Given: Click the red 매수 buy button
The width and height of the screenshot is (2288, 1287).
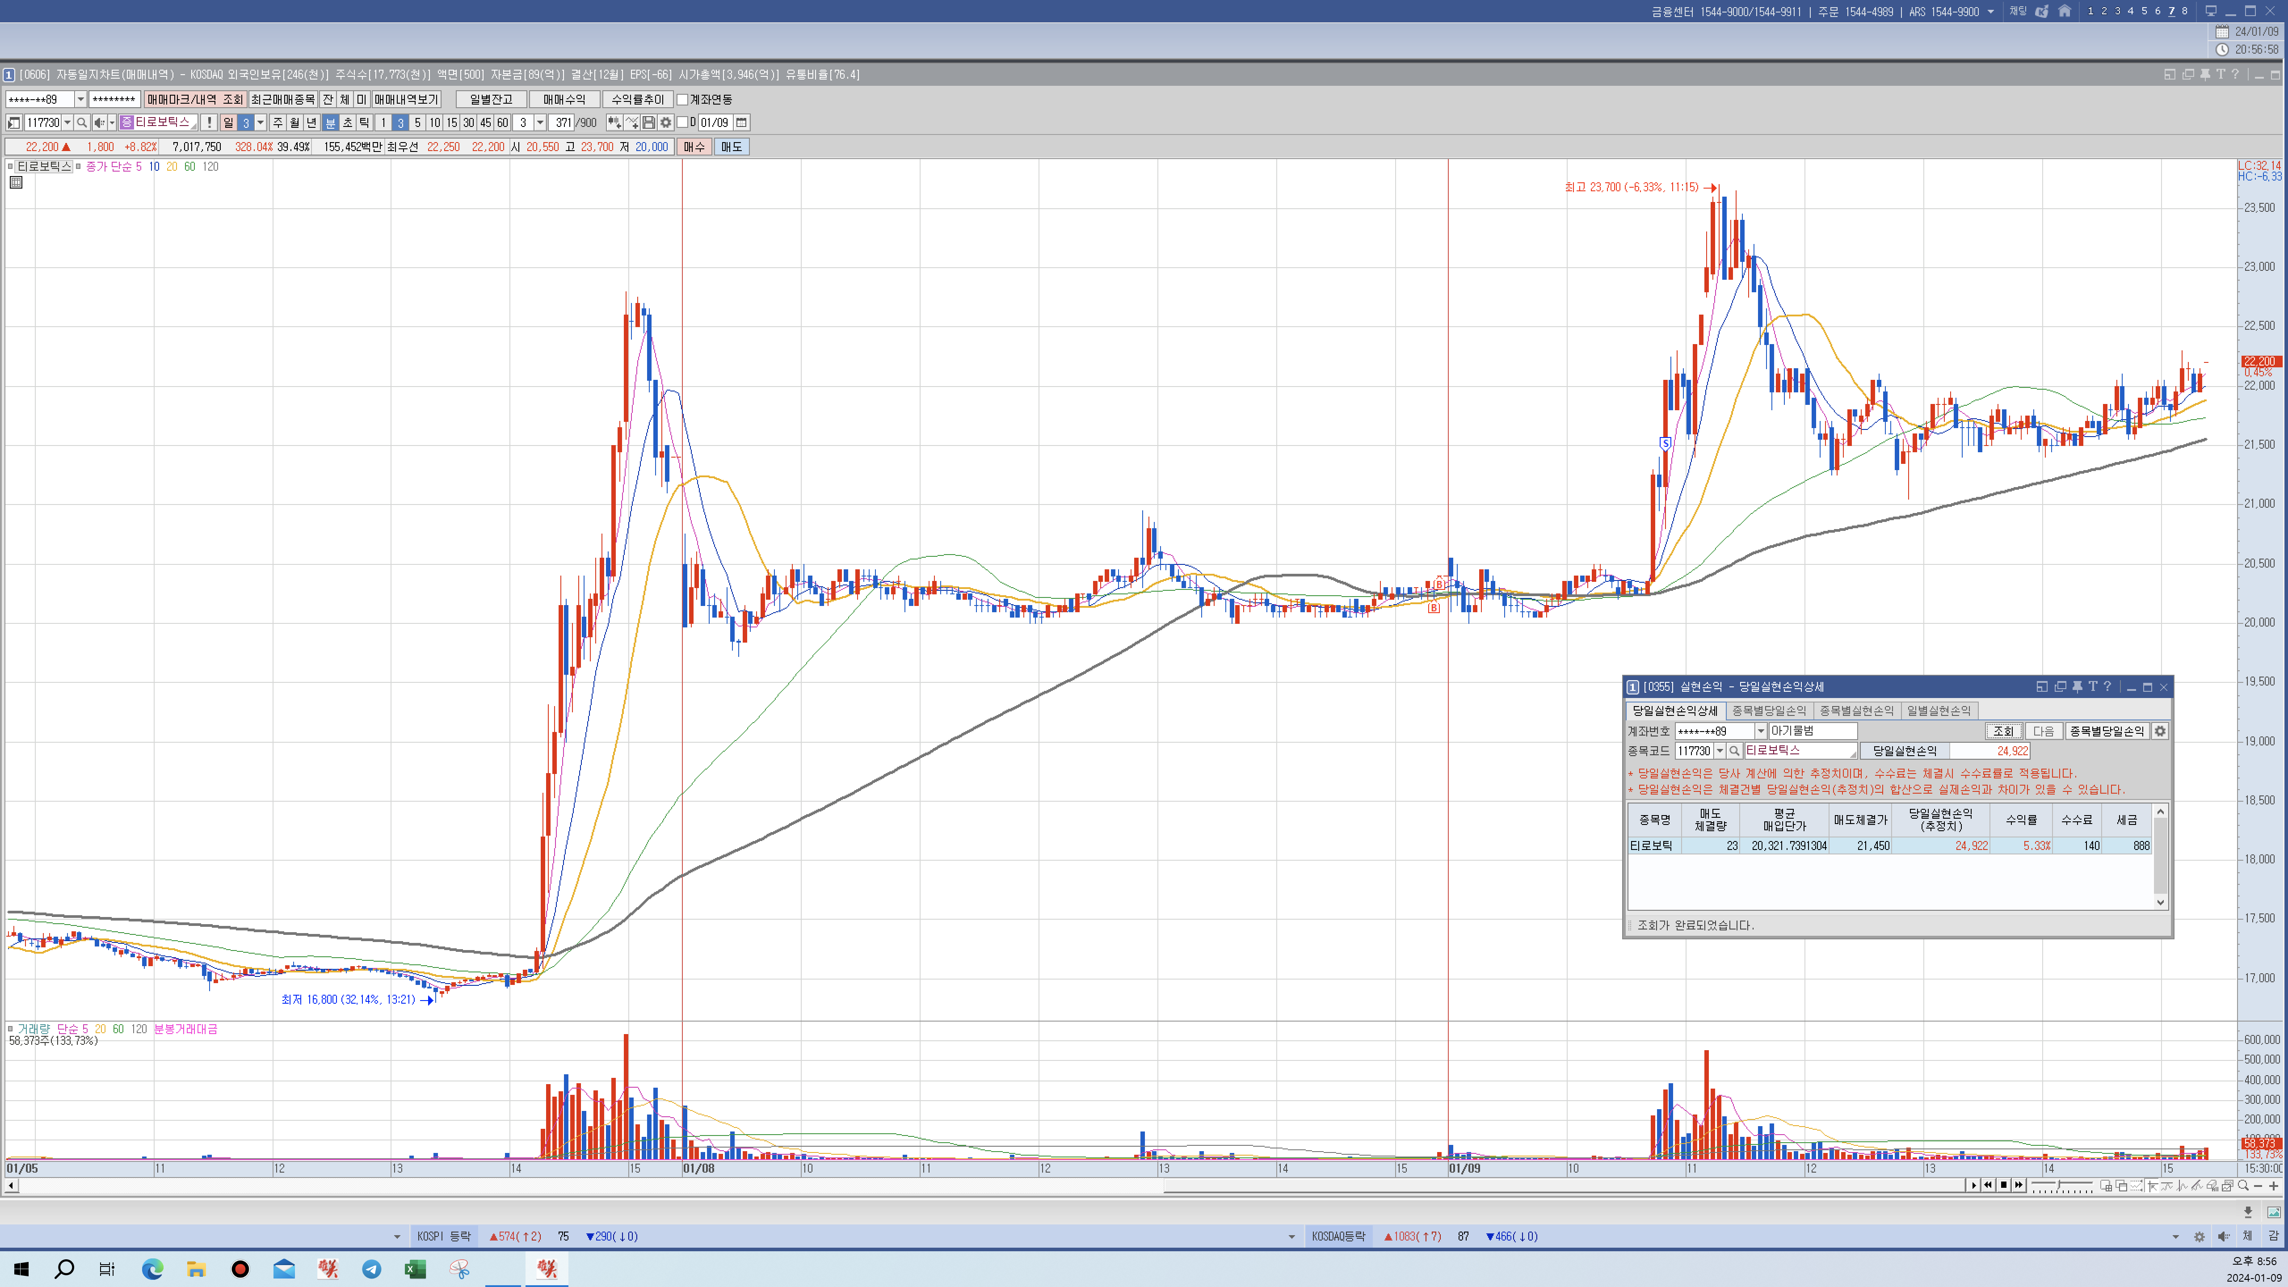Looking at the screenshot, I should 694,147.
